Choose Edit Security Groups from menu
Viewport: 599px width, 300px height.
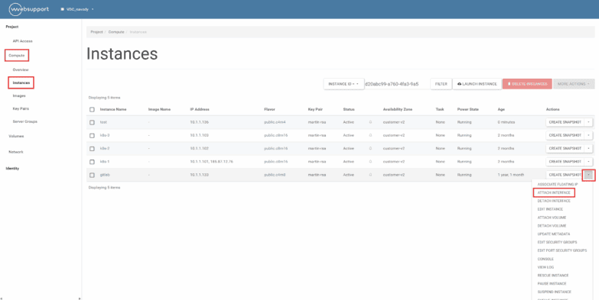point(557,243)
